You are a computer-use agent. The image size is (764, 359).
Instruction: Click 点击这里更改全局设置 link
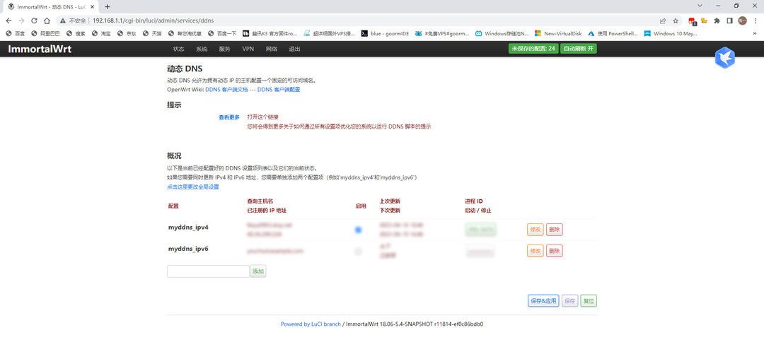(x=193, y=187)
